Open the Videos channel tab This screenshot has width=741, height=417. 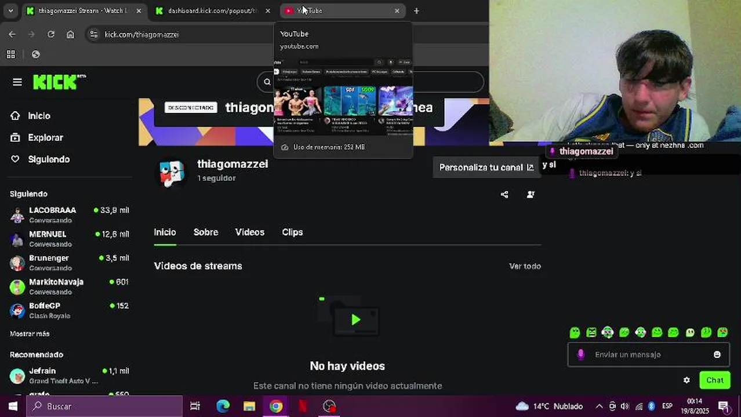click(x=250, y=232)
